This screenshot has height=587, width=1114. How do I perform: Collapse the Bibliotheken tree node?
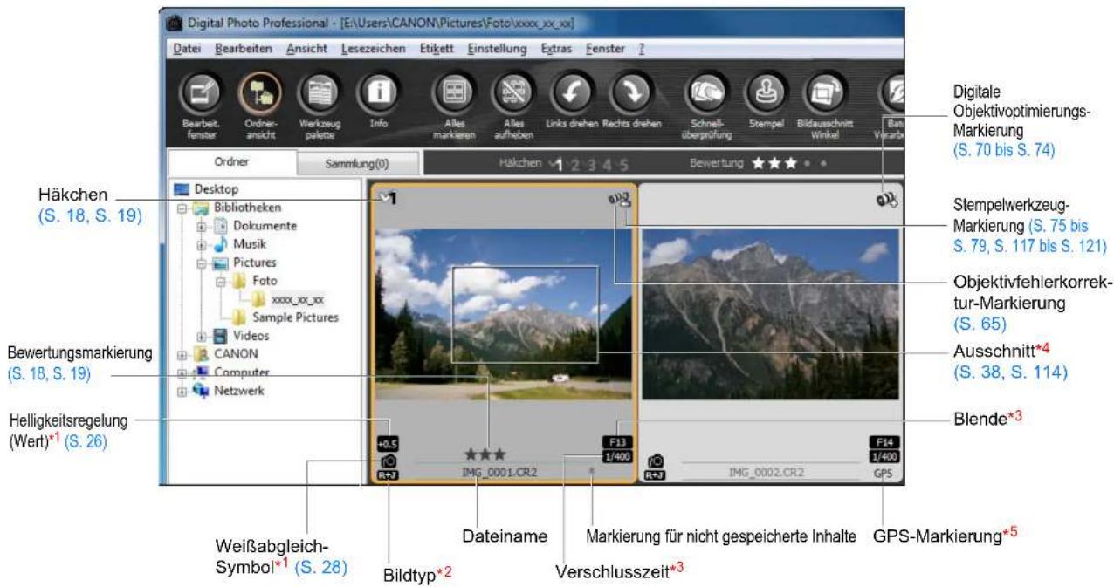point(182,208)
